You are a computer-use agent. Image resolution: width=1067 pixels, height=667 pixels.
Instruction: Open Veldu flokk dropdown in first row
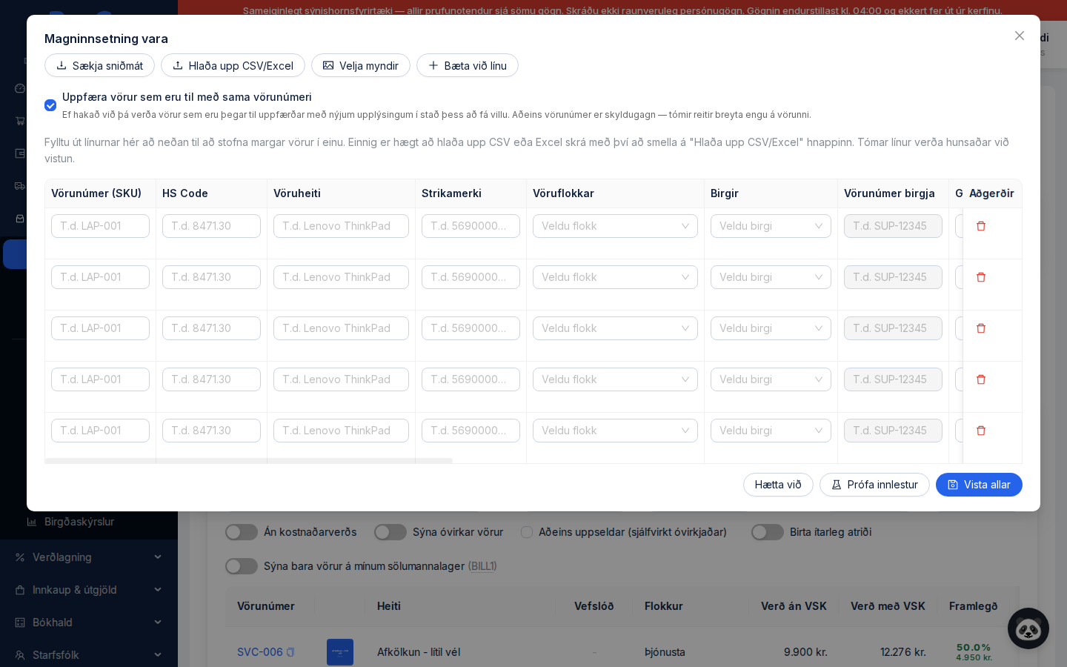pos(615,226)
